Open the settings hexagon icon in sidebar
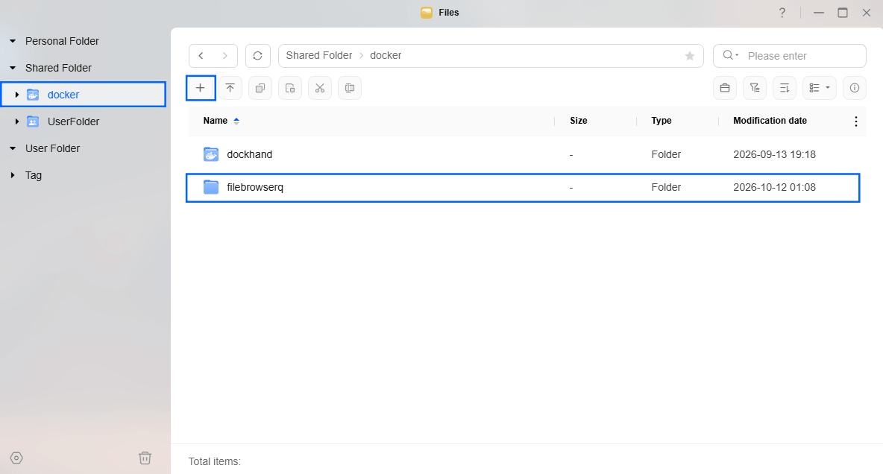Viewport: 883px width, 474px height. pyautogui.click(x=16, y=458)
